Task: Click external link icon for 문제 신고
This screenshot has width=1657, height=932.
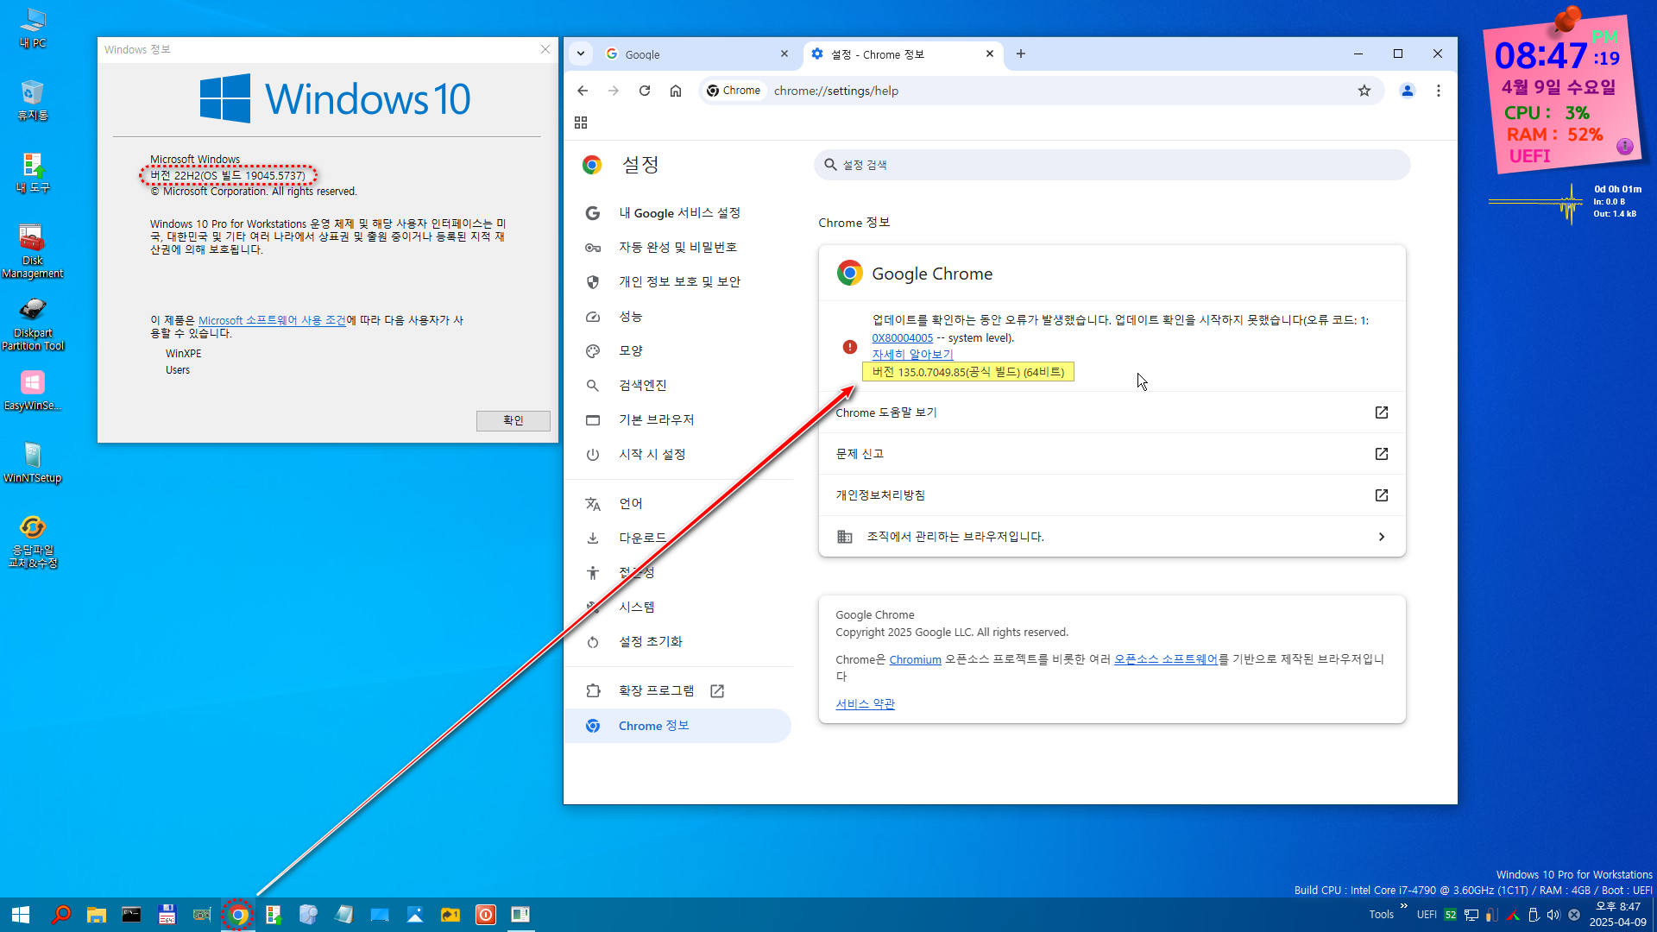Action: [1381, 454]
